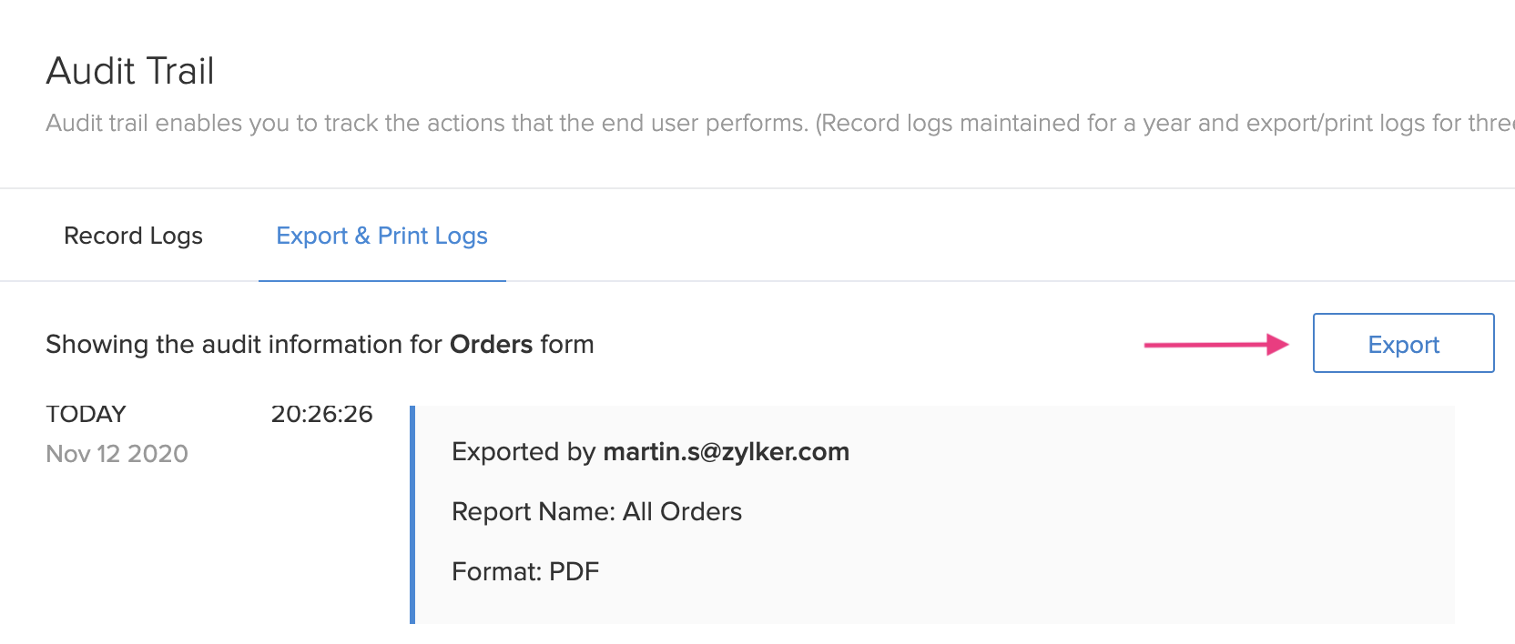This screenshot has height=644, width=1515.
Task: Click the audit trail description text
Action: 426,123
